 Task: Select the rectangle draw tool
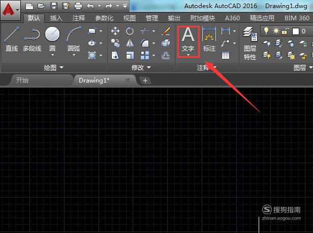click(92, 31)
